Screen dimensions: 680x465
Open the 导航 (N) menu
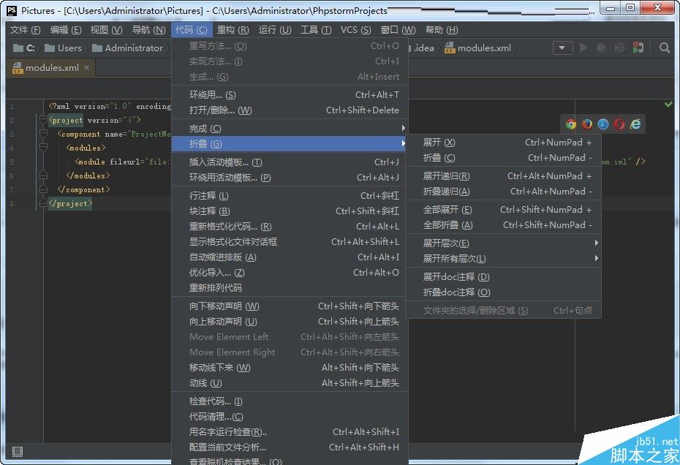tap(148, 29)
